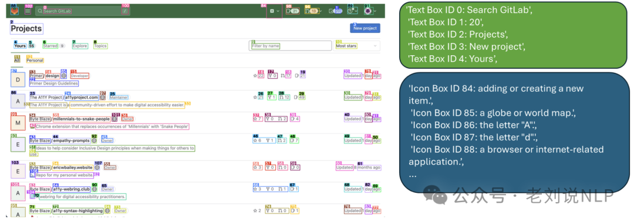Image resolution: width=634 pixels, height=221 pixels.
Task: Click the star count icon for empathy-prompts
Action: [x=255, y=140]
